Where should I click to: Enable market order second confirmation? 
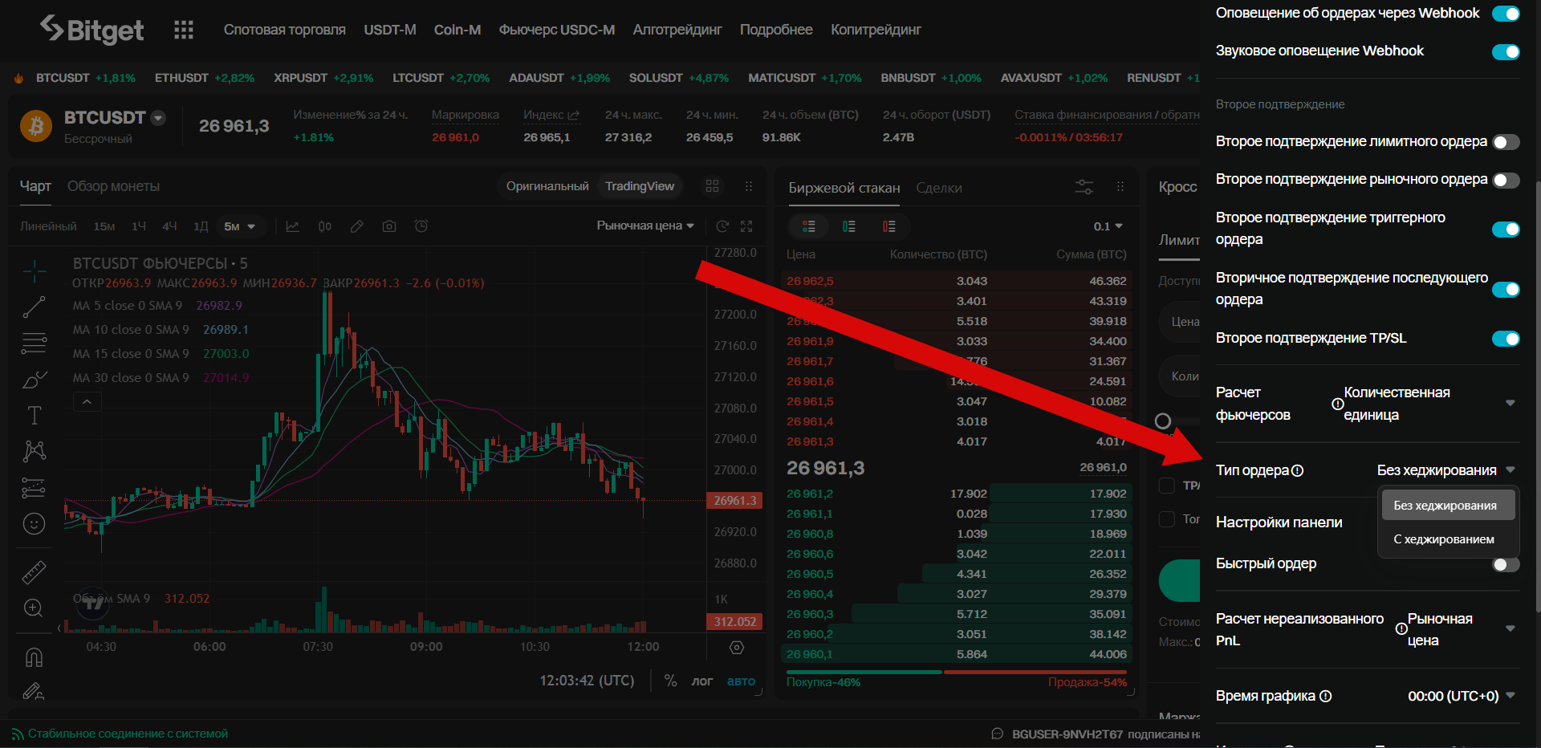point(1506,181)
